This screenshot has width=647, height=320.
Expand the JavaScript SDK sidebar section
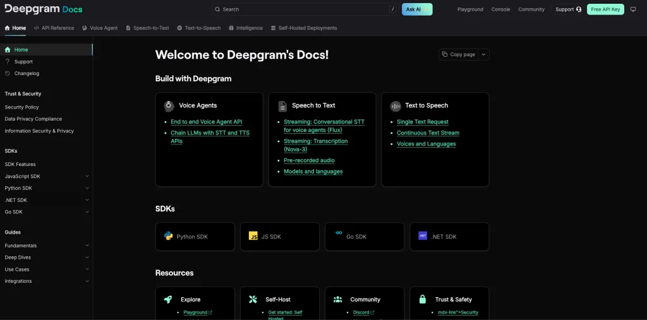coord(87,176)
